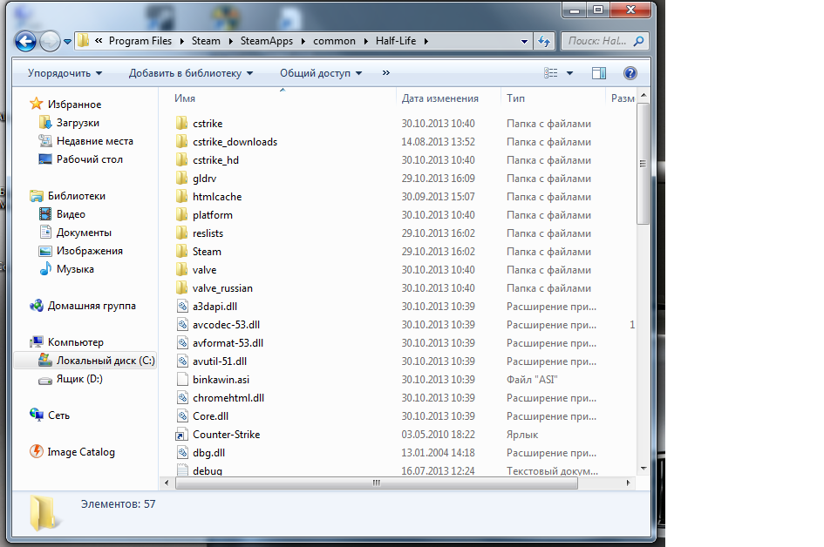824x547 pixels.
Task: Expand the arrow after Half-Life breadcrumb
Action: click(426, 41)
